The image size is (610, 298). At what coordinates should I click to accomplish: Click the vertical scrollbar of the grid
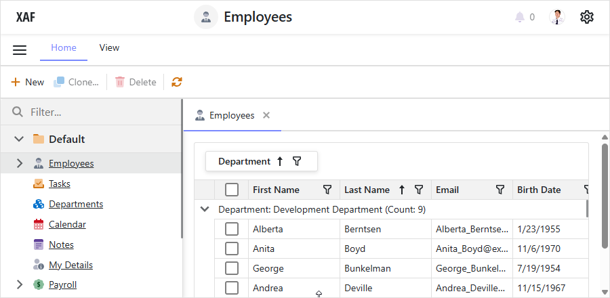point(604,196)
